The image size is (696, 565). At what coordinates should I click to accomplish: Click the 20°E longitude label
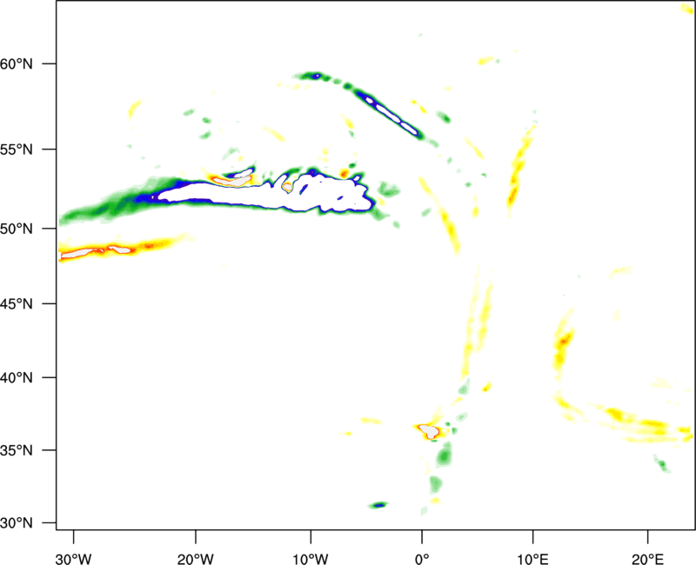tap(647, 559)
